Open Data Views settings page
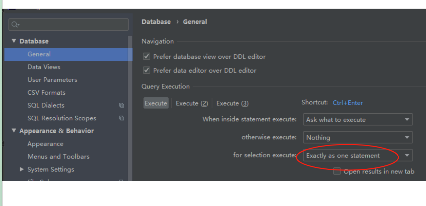Image resolution: width=426 pixels, height=206 pixels. tap(44, 67)
